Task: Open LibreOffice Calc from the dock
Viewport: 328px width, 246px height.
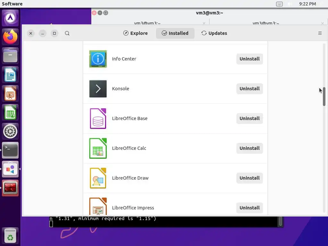Action: click(x=10, y=112)
